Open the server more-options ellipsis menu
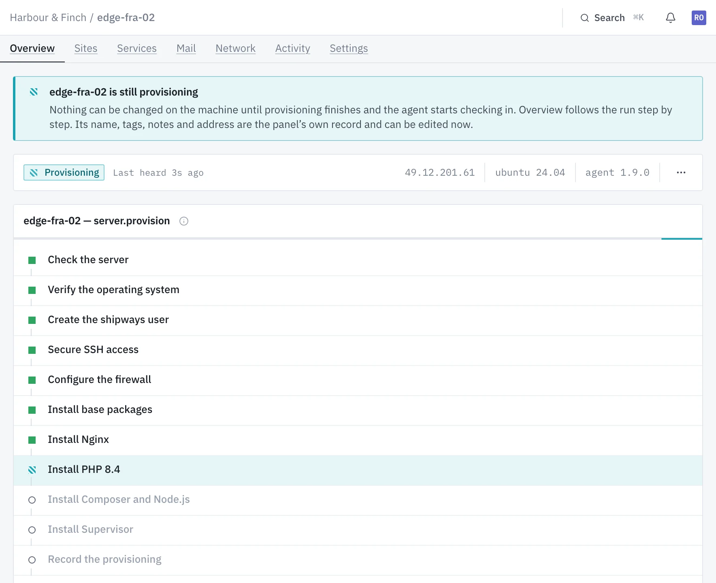This screenshot has width=716, height=583. [x=681, y=172]
